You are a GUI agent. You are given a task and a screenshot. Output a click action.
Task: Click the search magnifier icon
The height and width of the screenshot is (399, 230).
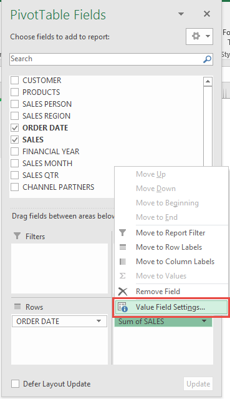(x=207, y=59)
